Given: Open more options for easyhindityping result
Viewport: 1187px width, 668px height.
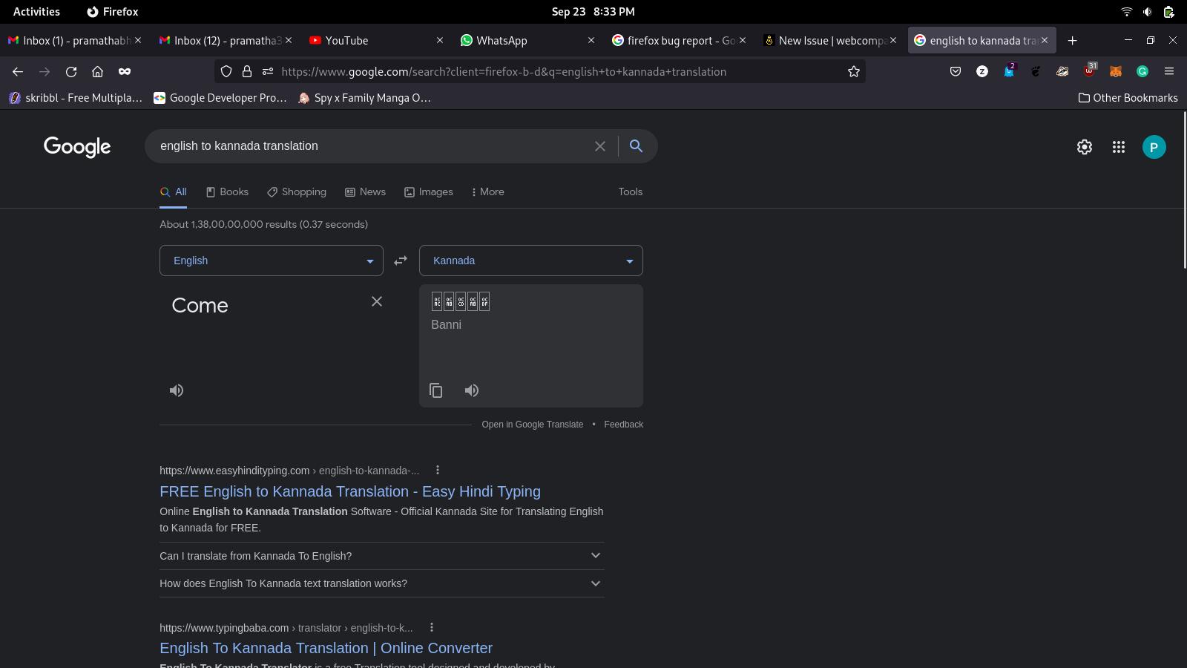Looking at the screenshot, I should [x=438, y=470].
